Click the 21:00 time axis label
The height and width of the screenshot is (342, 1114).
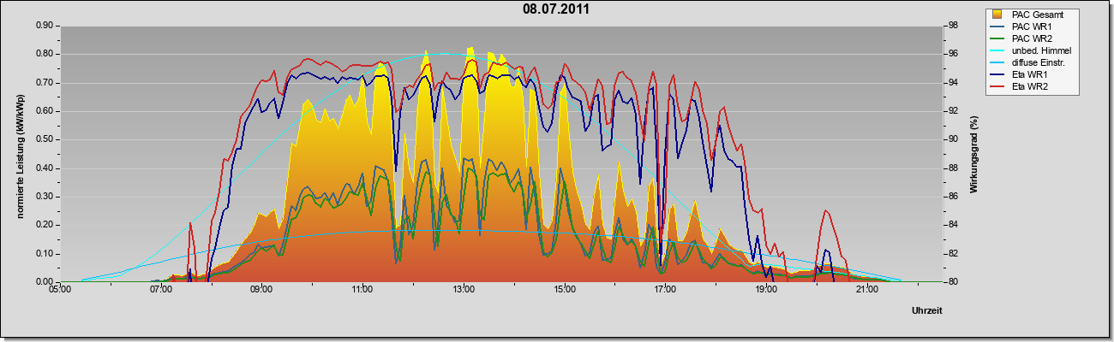tap(867, 292)
